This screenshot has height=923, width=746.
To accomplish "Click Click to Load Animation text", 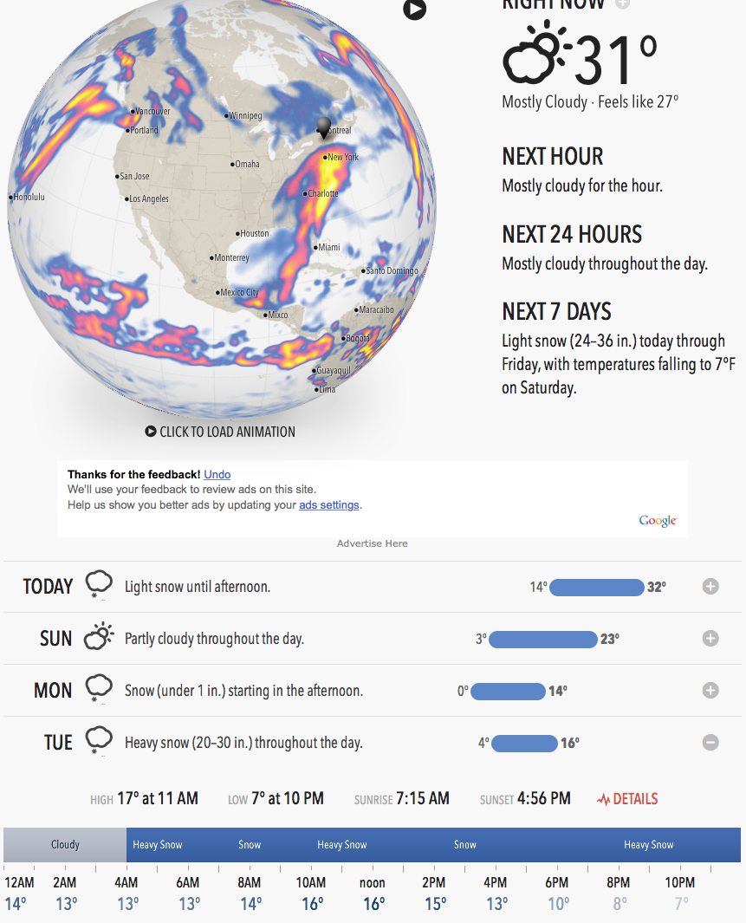I will tap(227, 432).
